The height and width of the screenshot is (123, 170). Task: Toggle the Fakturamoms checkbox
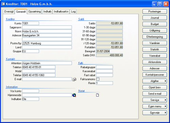click(x=98, y=79)
